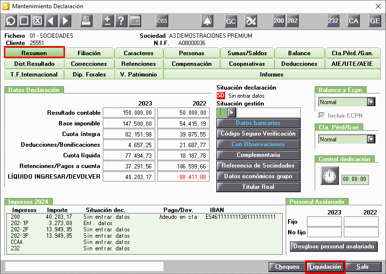Open help with question mark icon
386x274 pixels.
click(121, 21)
